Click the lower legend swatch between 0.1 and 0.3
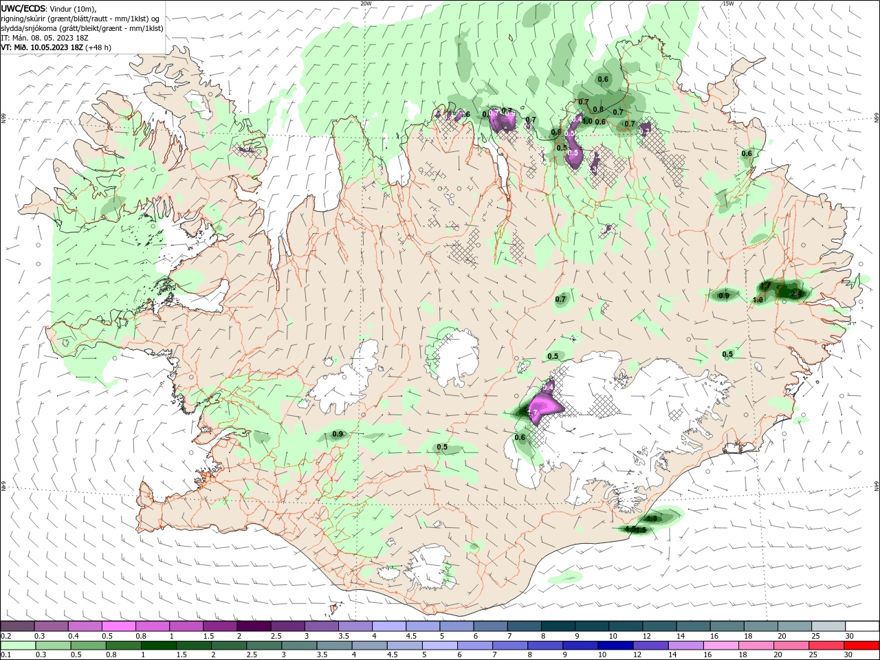Image resolution: width=880 pixels, height=660 pixels. point(17,646)
